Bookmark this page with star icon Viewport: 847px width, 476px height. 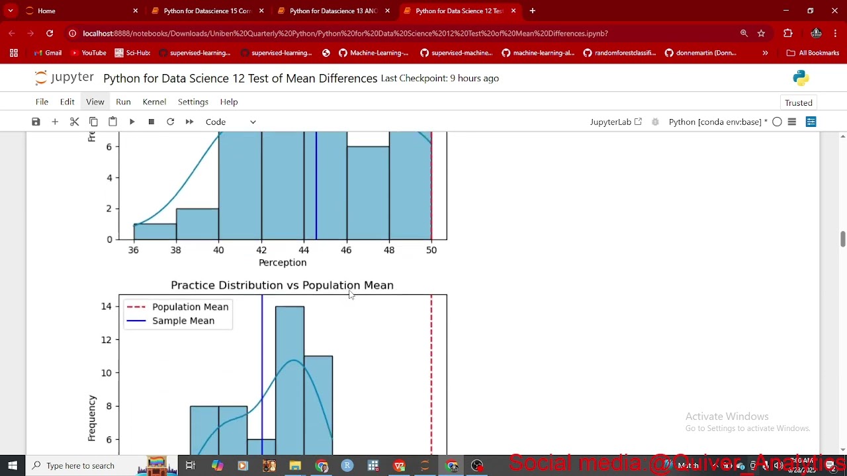coord(761,33)
